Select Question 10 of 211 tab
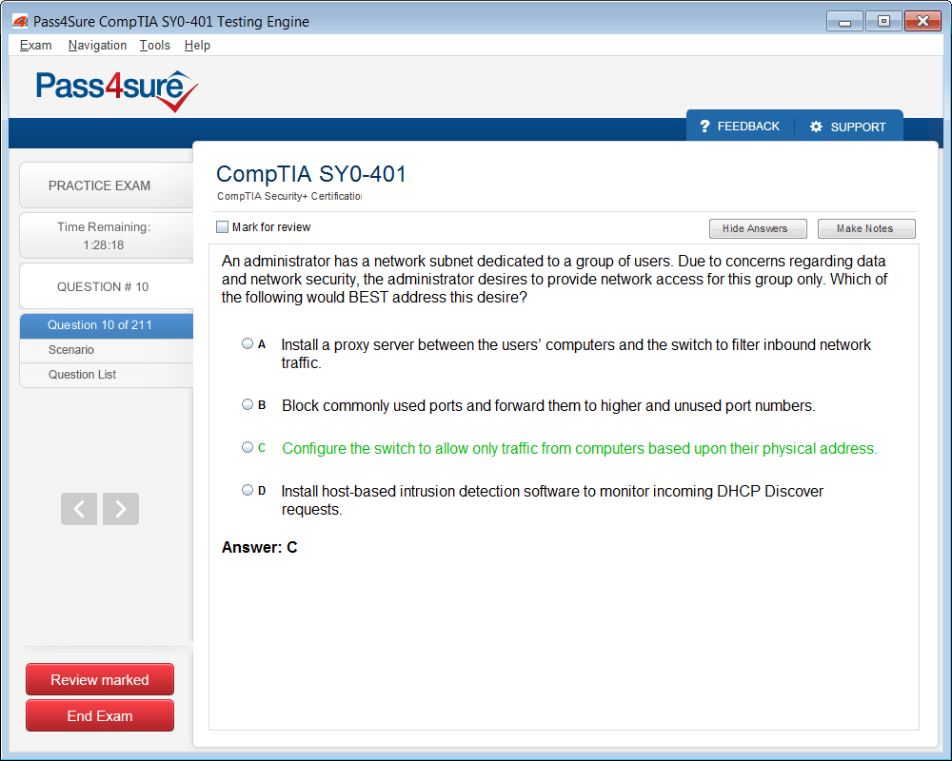Image resolution: width=952 pixels, height=761 pixels. click(107, 325)
